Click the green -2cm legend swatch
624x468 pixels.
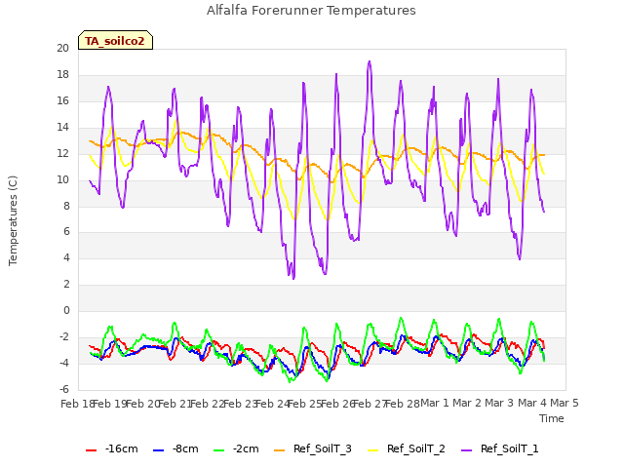pyautogui.click(x=218, y=450)
